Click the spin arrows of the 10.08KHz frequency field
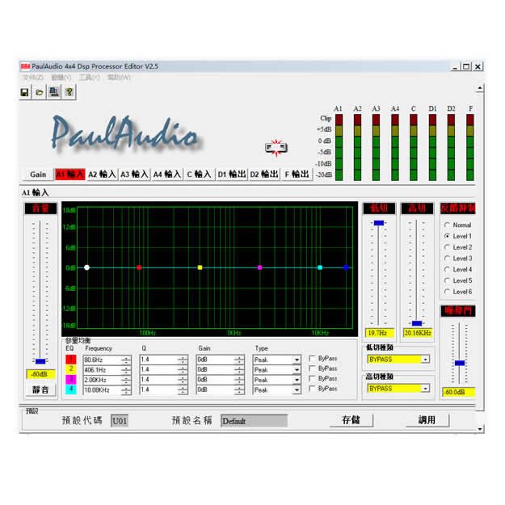The height and width of the screenshot is (505, 505). click(x=126, y=390)
